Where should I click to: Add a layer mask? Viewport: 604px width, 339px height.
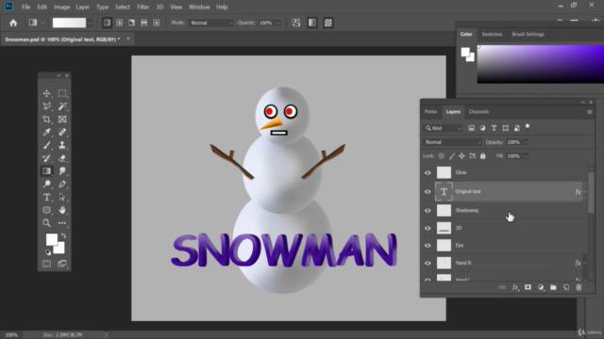(x=528, y=287)
